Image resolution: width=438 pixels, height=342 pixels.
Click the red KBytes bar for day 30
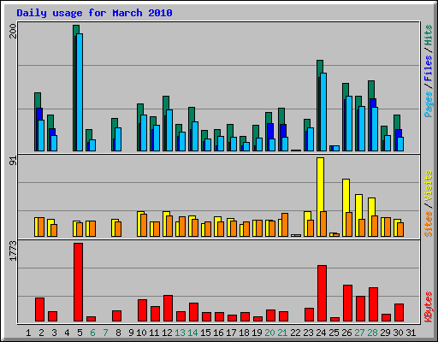tap(400, 313)
